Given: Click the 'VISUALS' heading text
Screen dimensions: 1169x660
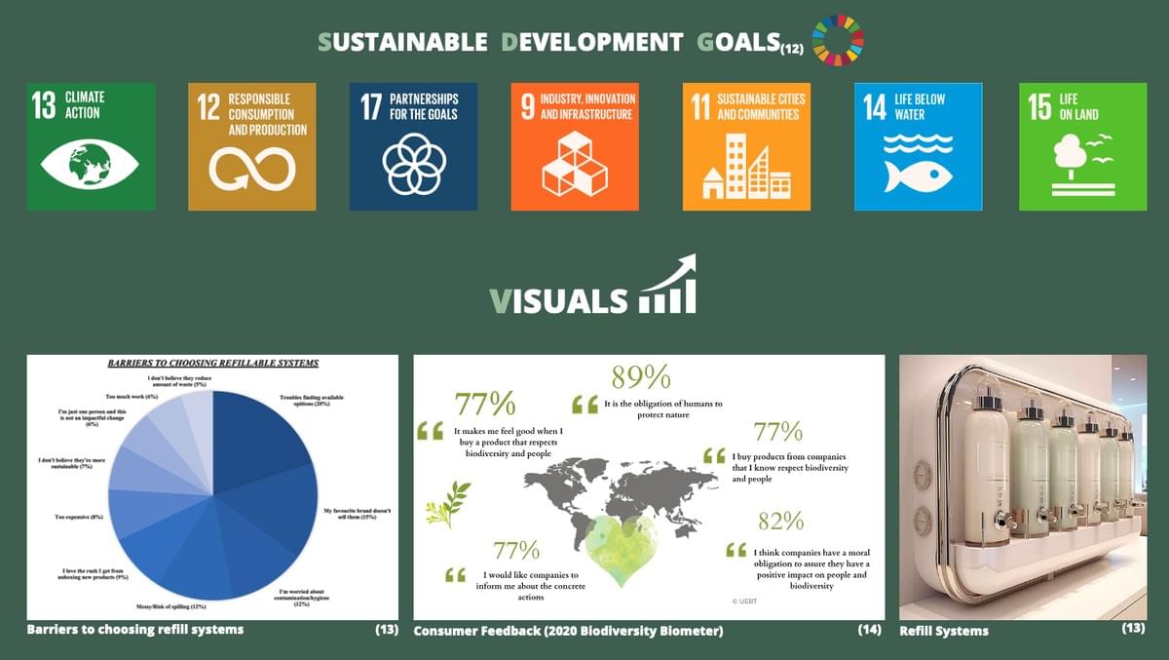Looking at the screenshot, I should [558, 299].
